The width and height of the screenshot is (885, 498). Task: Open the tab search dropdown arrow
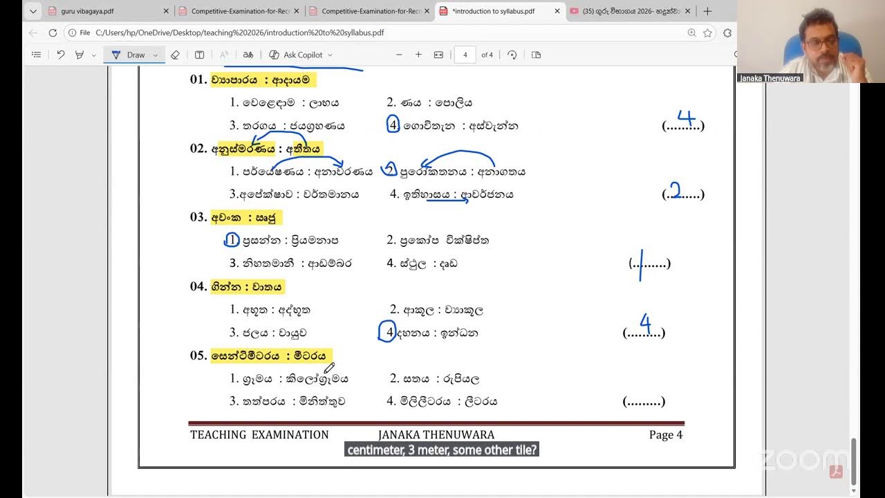tap(32, 11)
